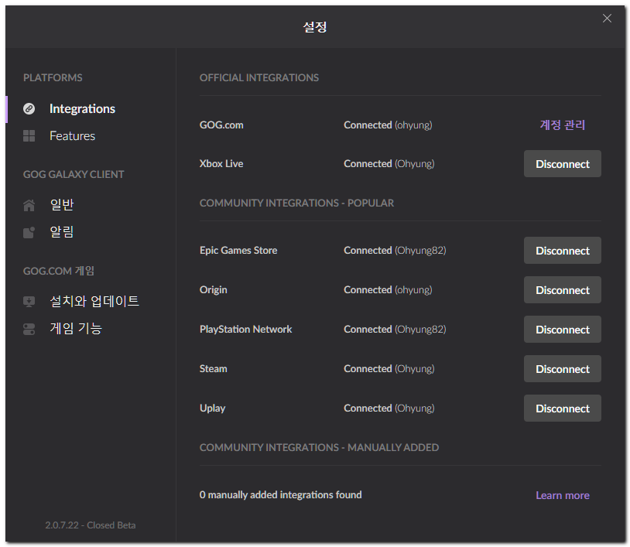Image resolution: width=630 pixels, height=547 pixels.
Task: Select the PlayStation Network label
Action: pos(245,330)
